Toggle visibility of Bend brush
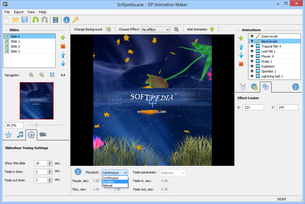Screen dimensions: 305x204 pos(252,41)
